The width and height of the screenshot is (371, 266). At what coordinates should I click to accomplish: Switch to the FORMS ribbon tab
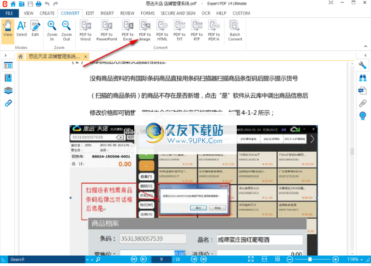pos(148,13)
